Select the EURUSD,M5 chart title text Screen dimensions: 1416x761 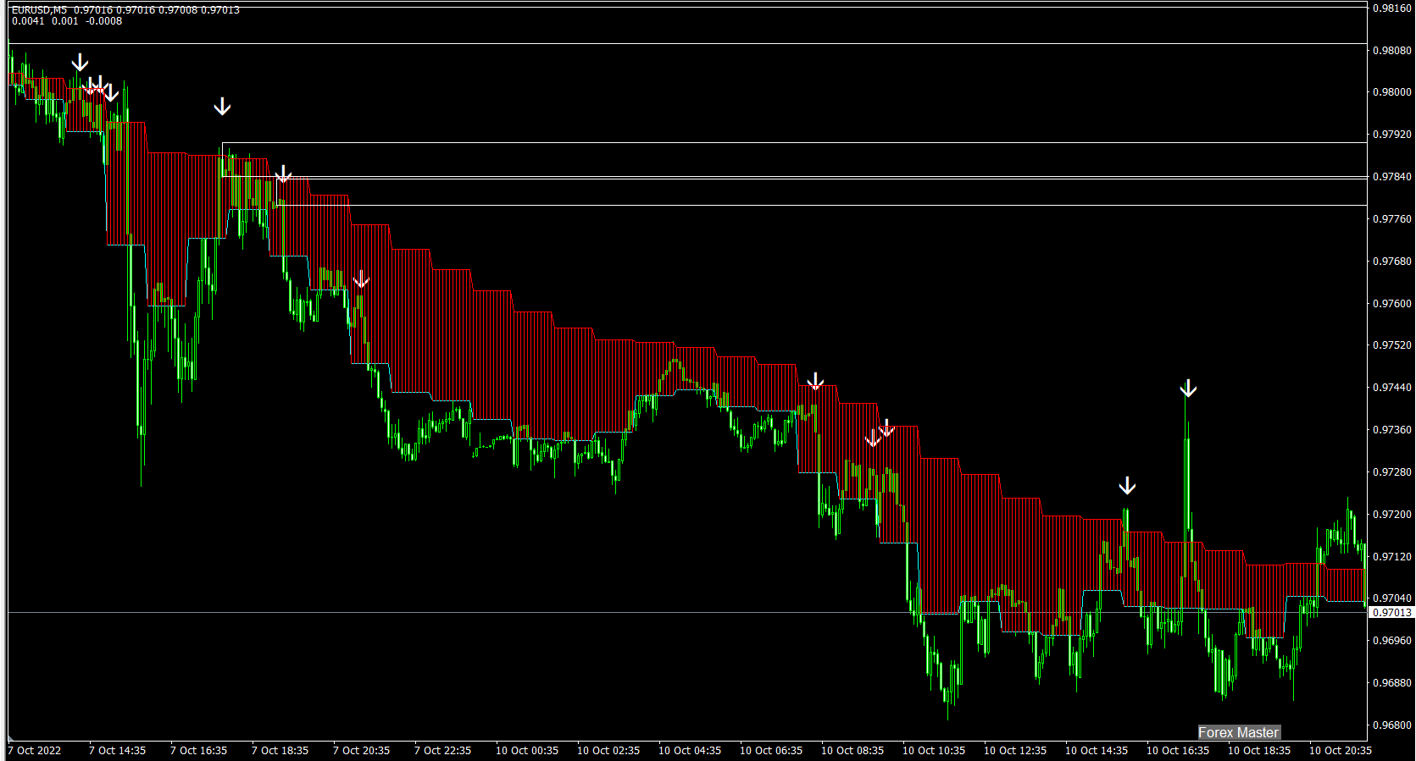coord(39,10)
